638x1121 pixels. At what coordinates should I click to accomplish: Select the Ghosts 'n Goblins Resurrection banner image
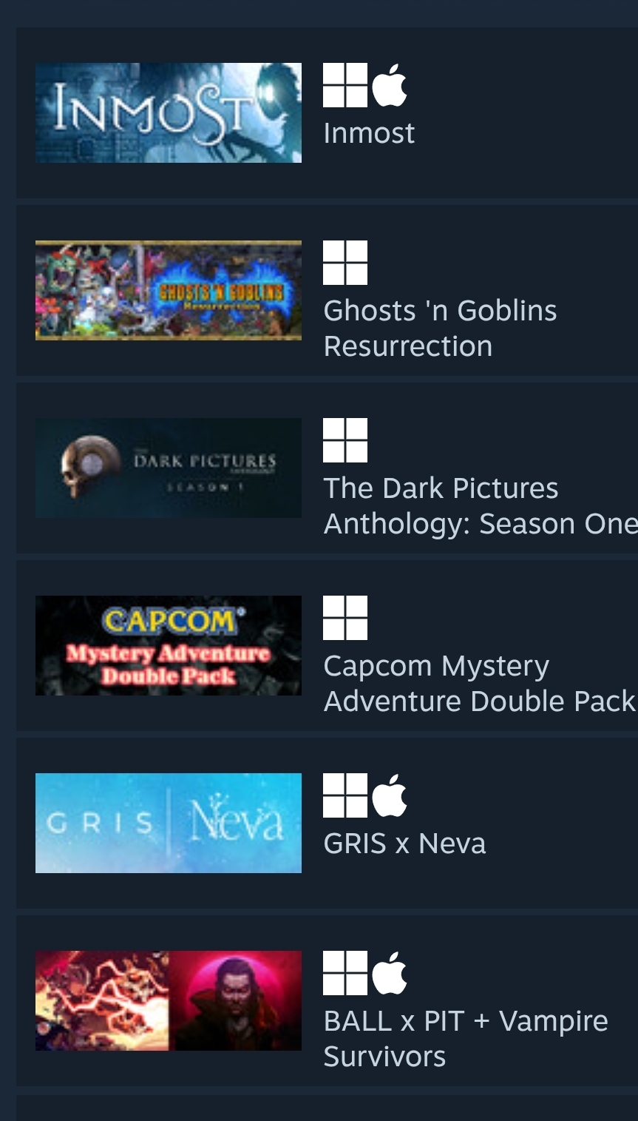click(x=169, y=290)
